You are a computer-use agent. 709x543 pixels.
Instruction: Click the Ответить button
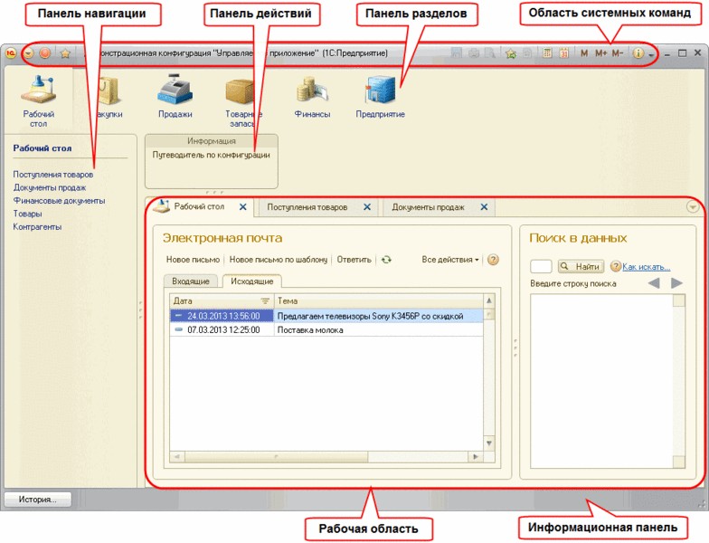point(354,260)
